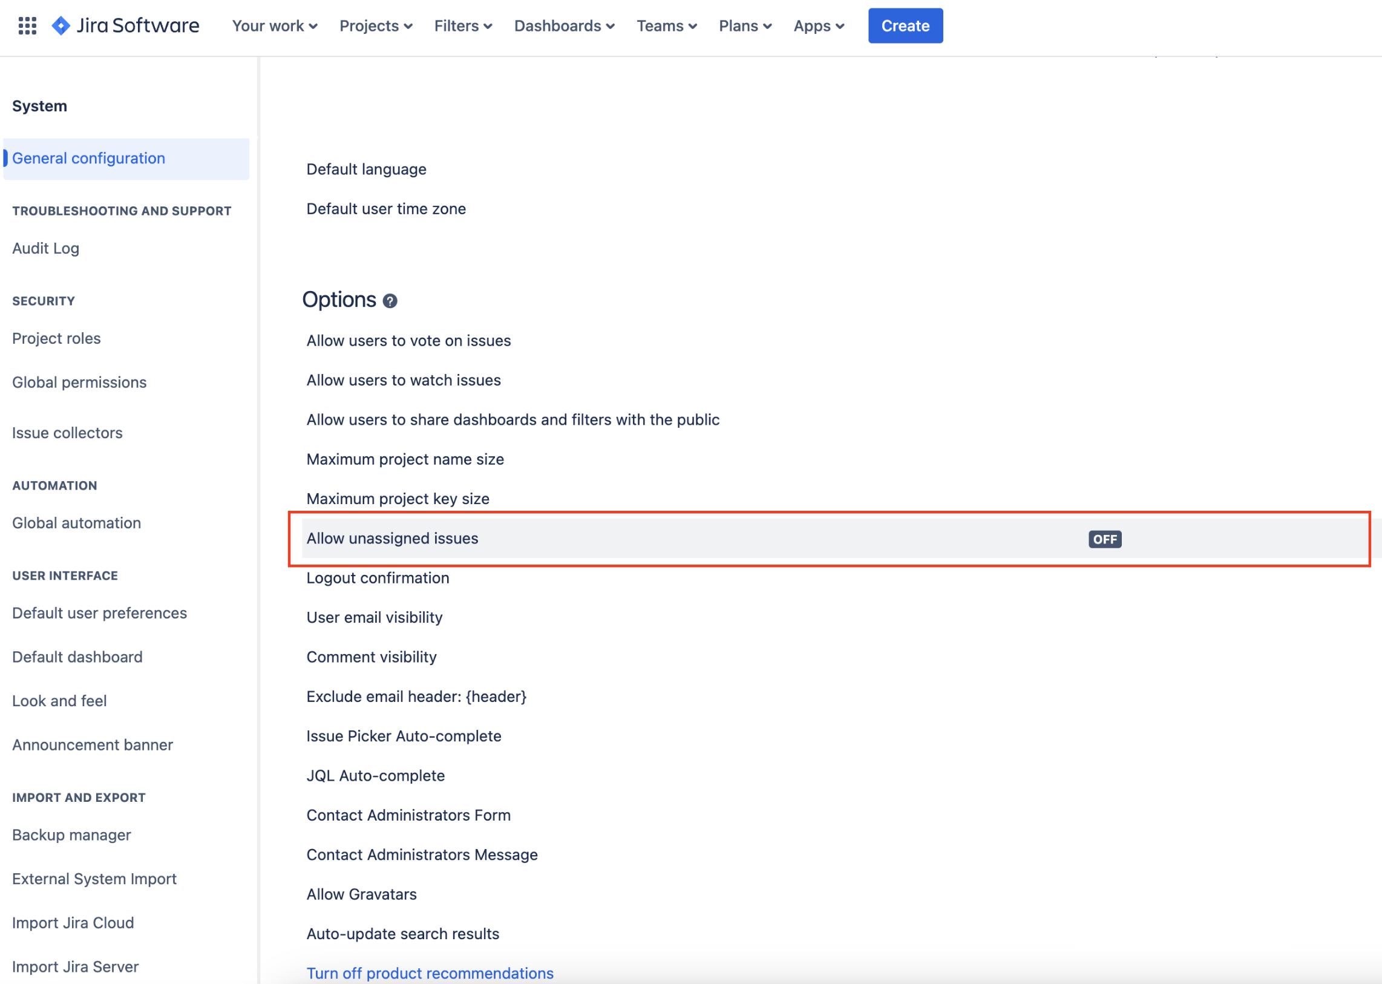Open Audit Log in sidebar
The height and width of the screenshot is (984, 1382).
(45, 249)
